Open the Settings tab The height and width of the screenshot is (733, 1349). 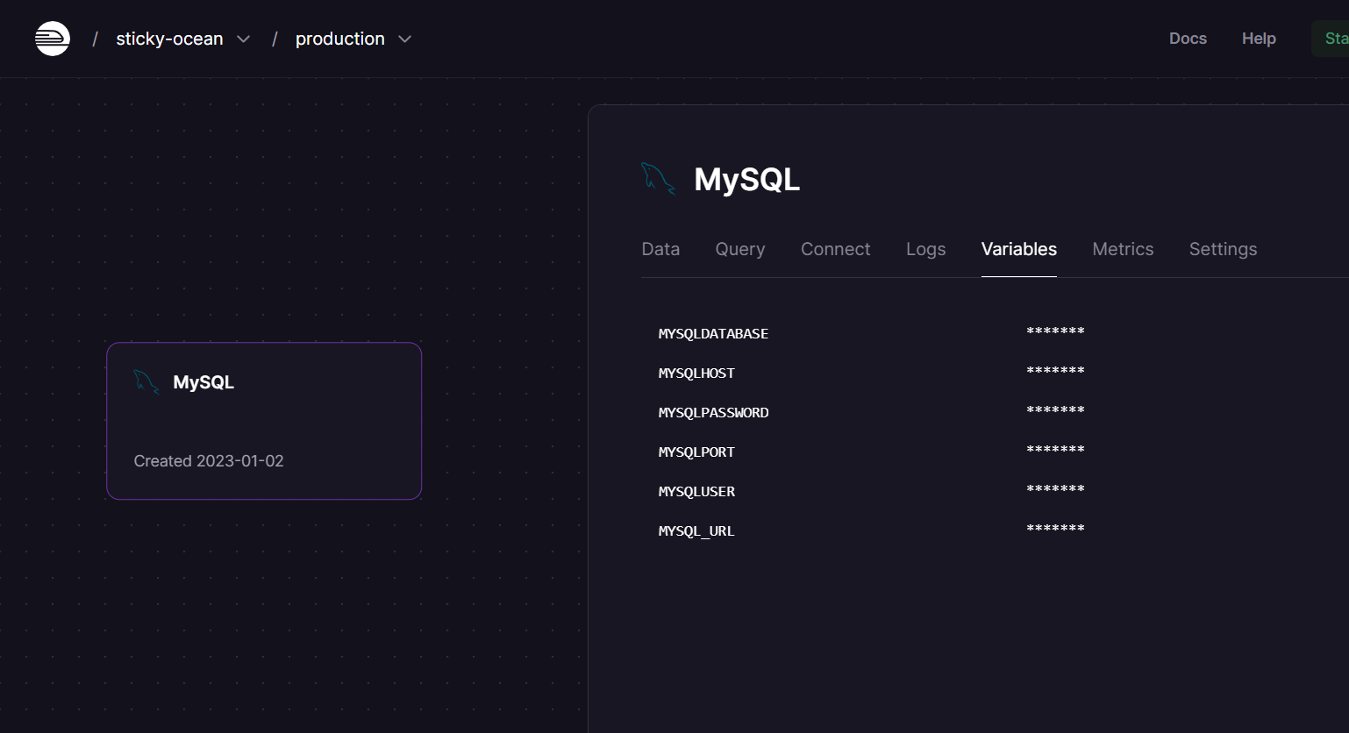pyautogui.click(x=1223, y=249)
